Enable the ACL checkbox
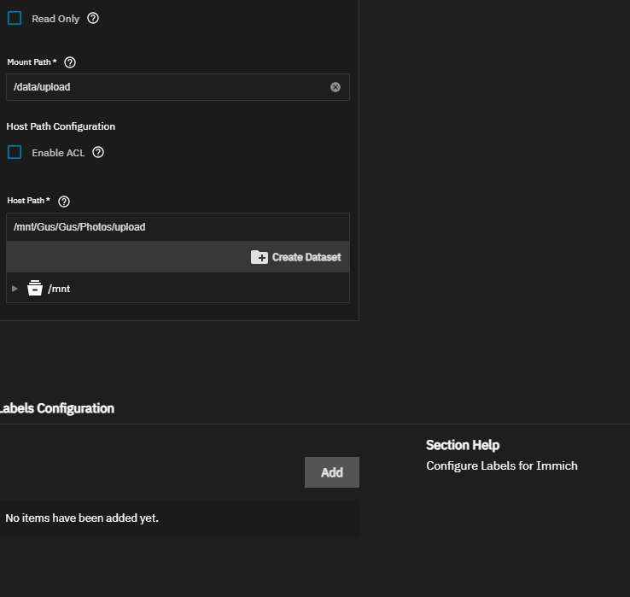This screenshot has width=630, height=597. click(15, 152)
